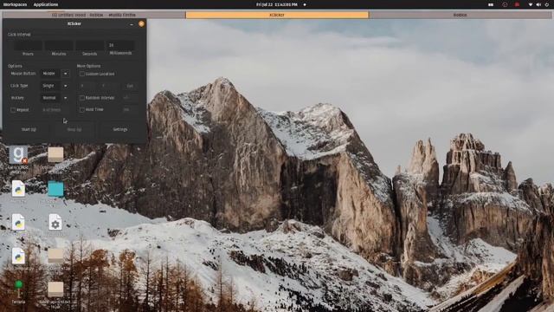554x312 pixels.
Task: Switch to the Roblox window tab
Action: tap(460, 15)
